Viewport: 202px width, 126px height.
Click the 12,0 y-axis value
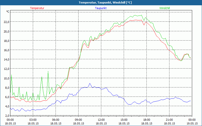point(7,69)
